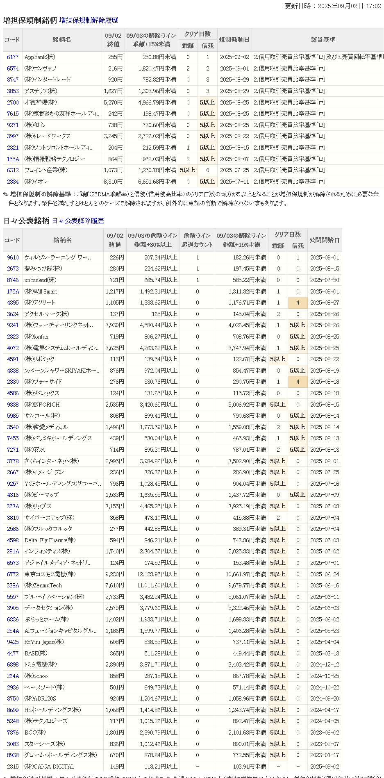Click the 規制発動日 column header
The image size is (384, 778).
click(x=234, y=40)
